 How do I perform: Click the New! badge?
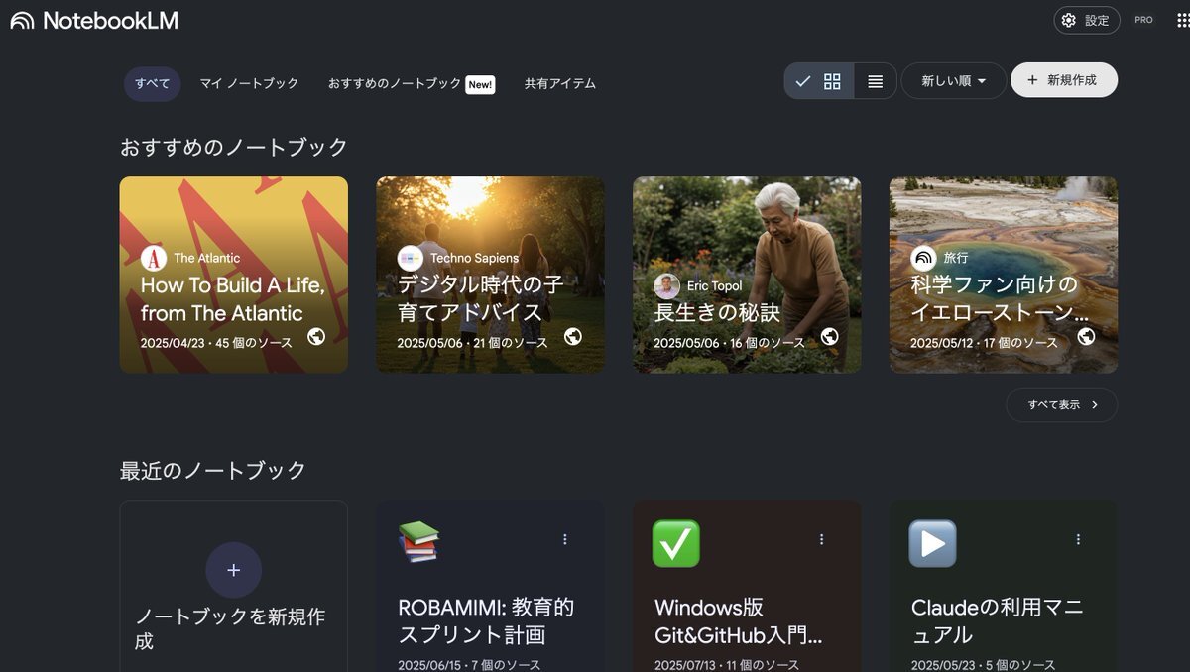(480, 85)
